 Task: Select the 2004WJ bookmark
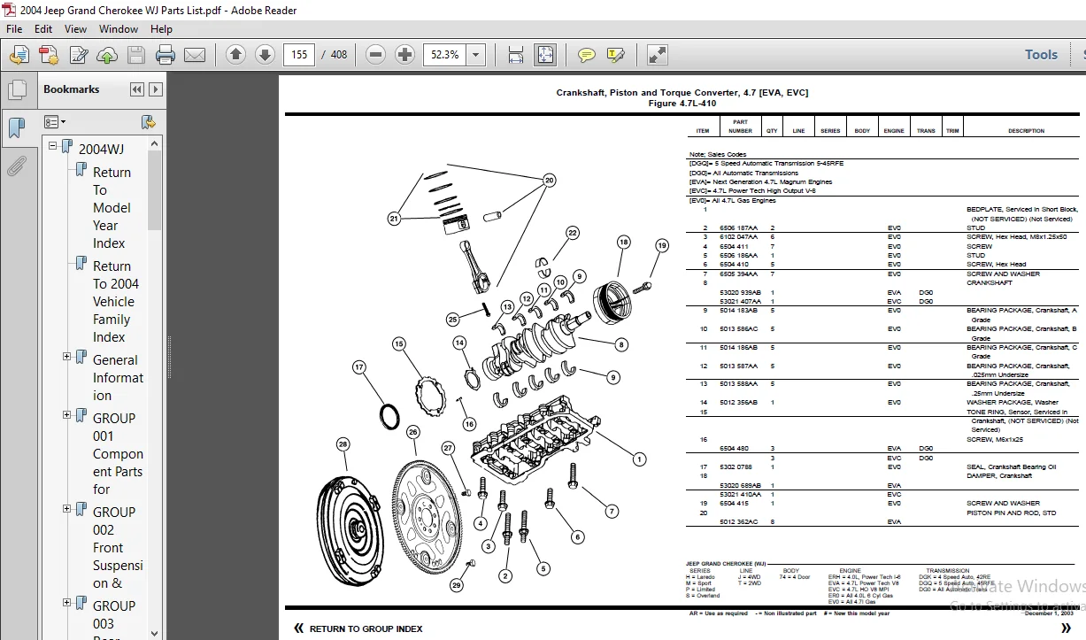(x=102, y=149)
